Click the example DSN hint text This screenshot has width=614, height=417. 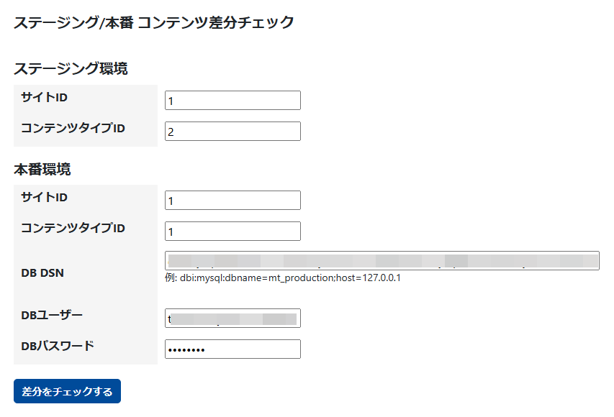click(x=282, y=278)
